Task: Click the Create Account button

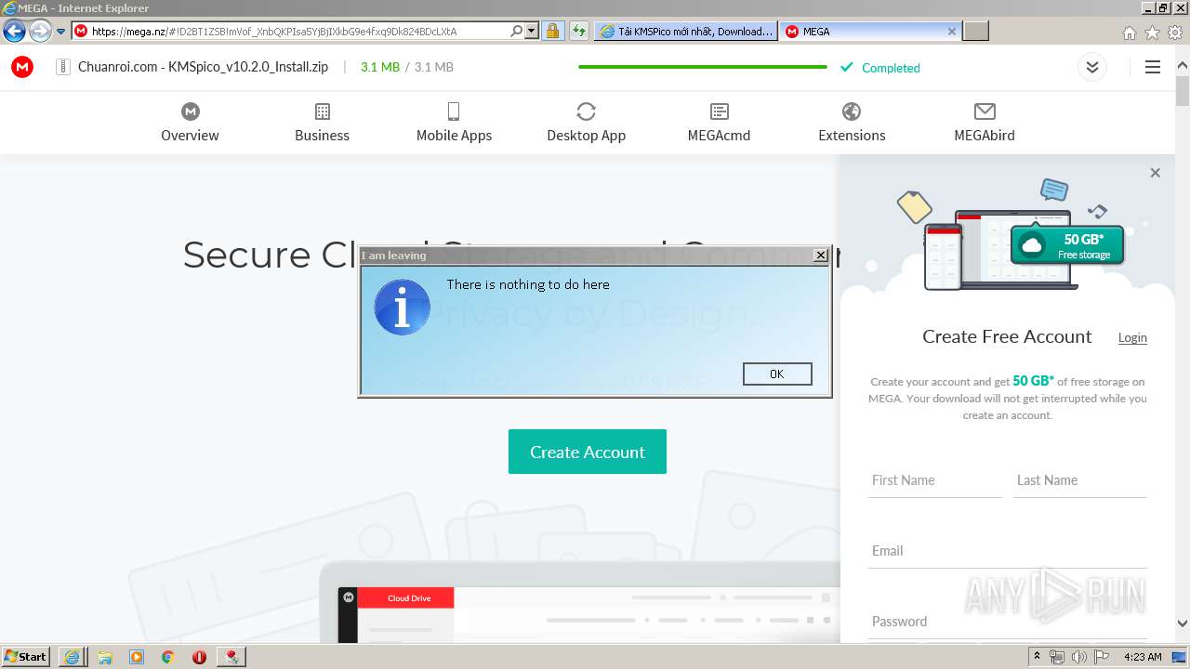Action: click(588, 452)
